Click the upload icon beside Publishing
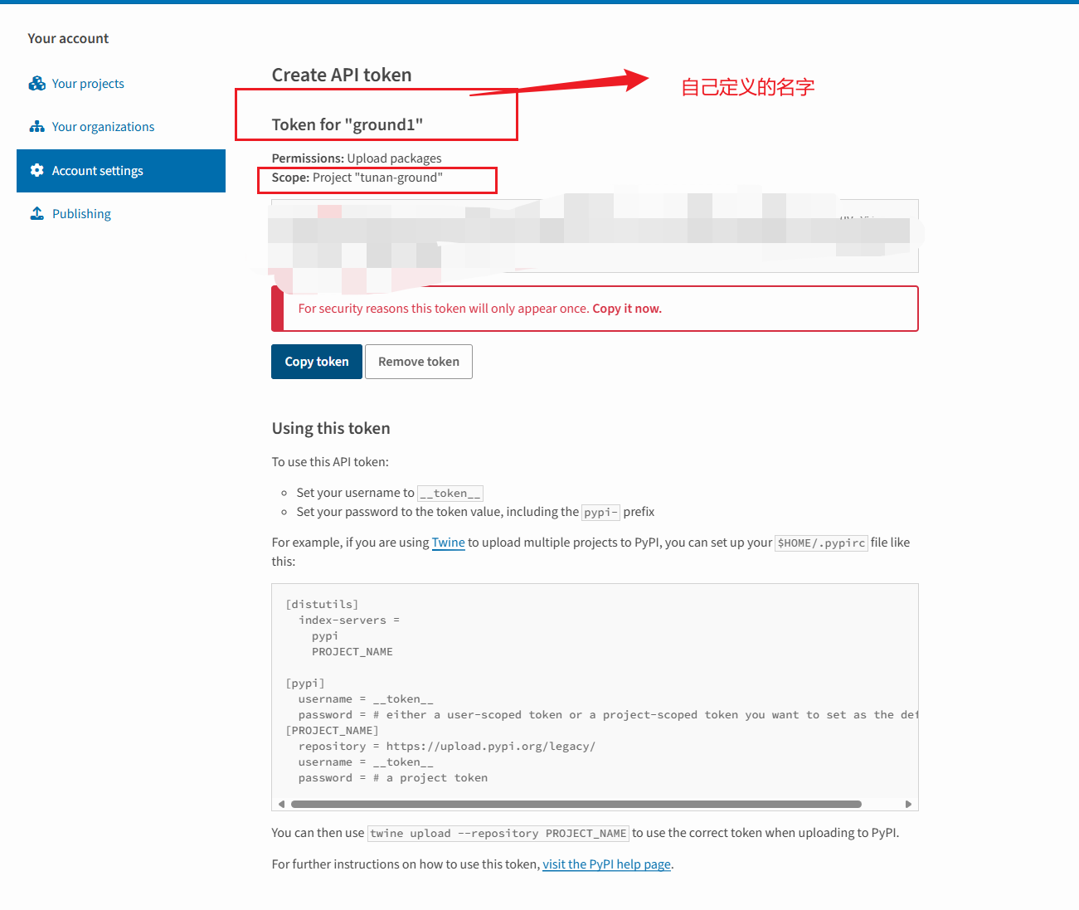 (x=36, y=214)
